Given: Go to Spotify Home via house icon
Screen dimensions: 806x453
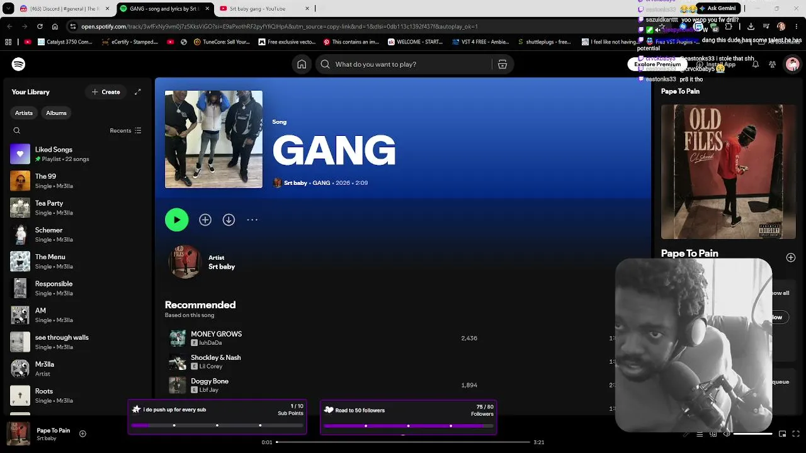Looking at the screenshot, I should 302,64.
